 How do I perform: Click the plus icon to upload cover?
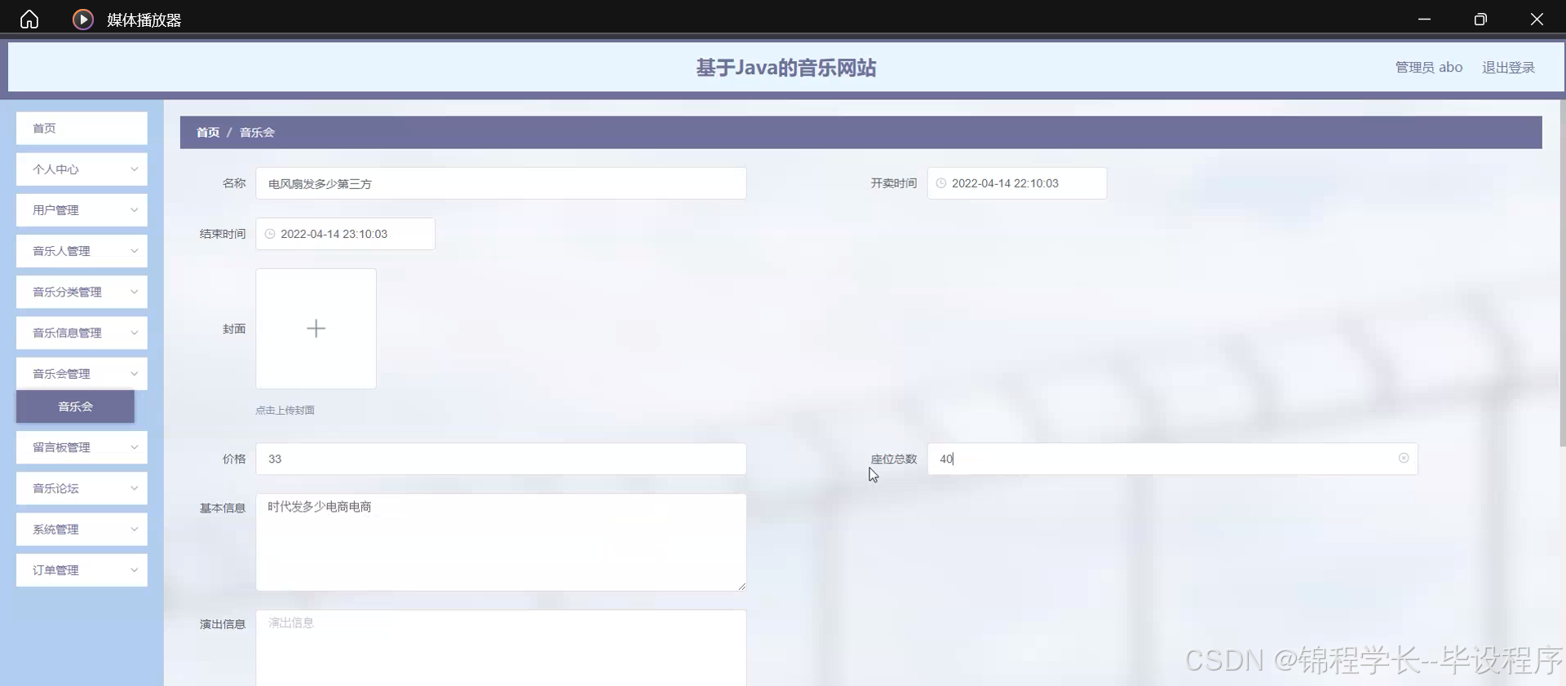316,328
